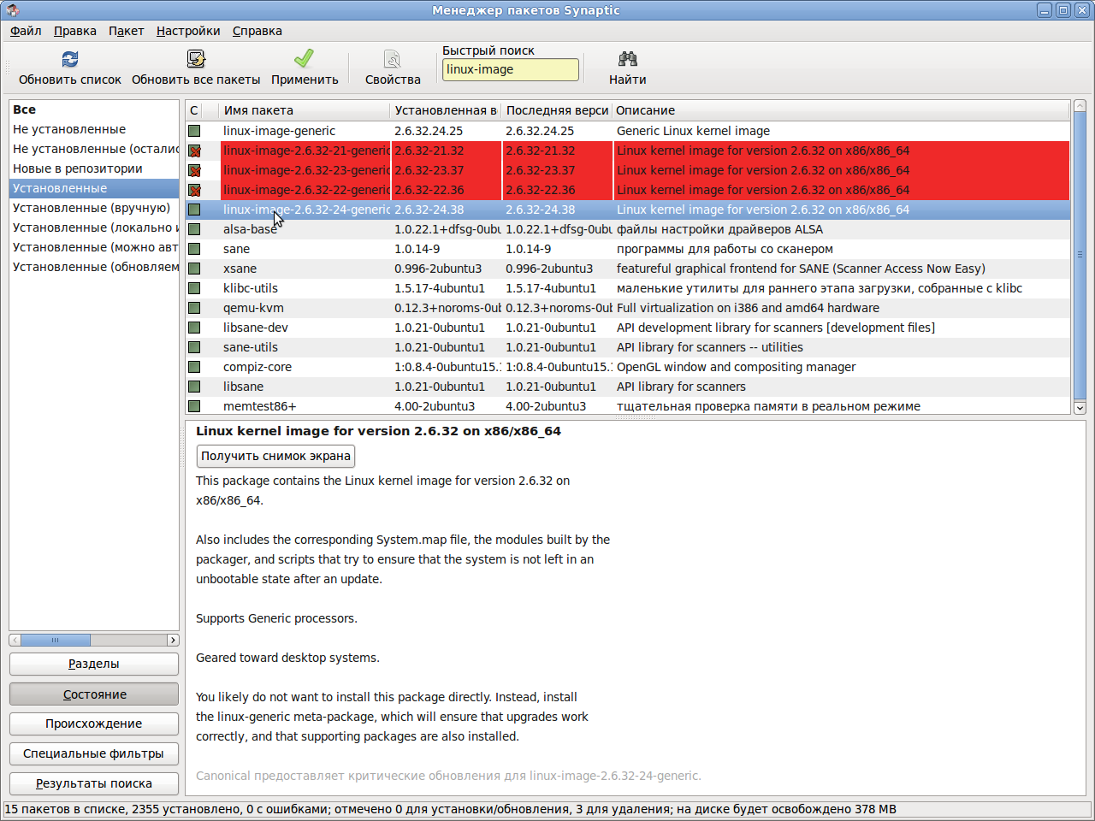Viewport: 1095px width, 821px height.
Task: Click package list scroll-down arrow
Action: pos(1080,408)
